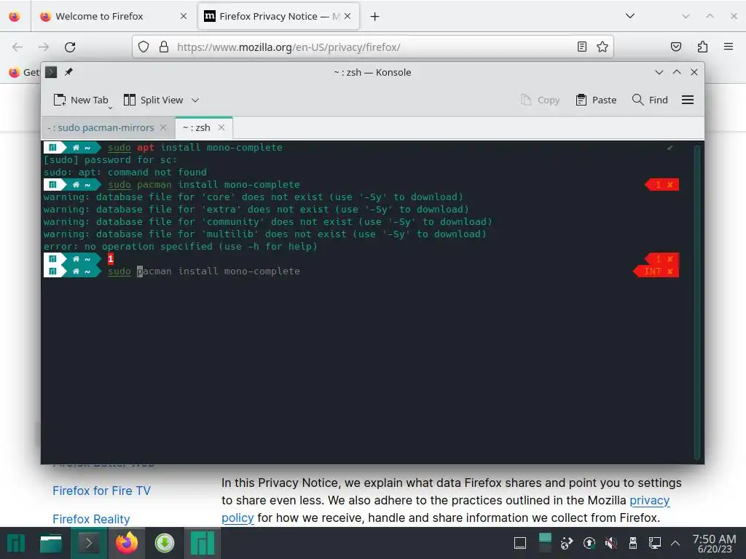Open Firefox tracking protection shield
746x559 pixels.
point(144,47)
